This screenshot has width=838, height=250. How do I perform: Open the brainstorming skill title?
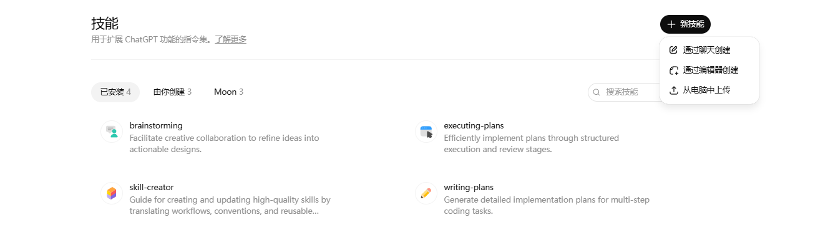click(156, 126)
